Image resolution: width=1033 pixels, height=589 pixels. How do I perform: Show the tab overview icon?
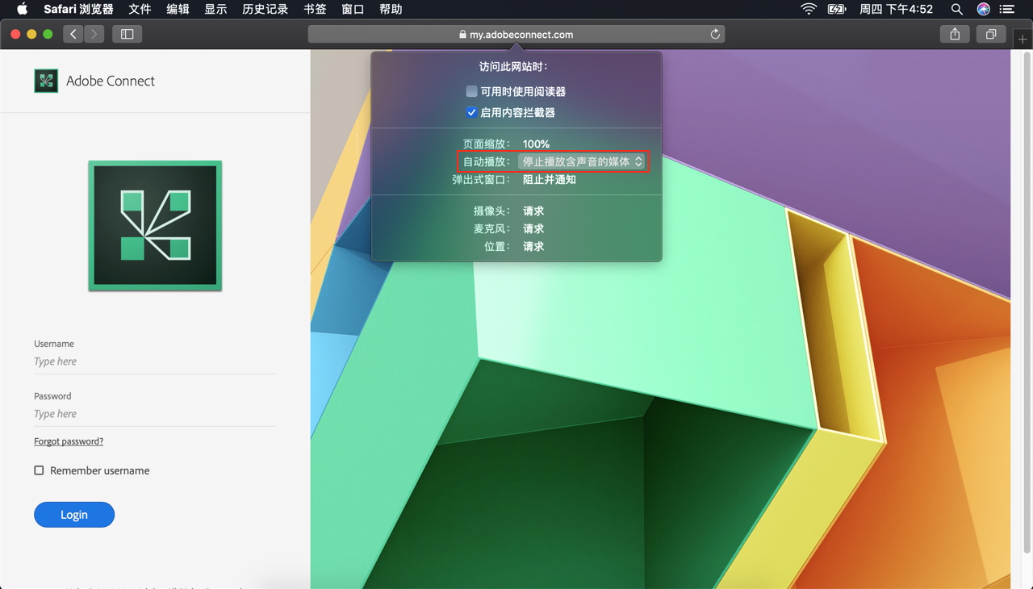coord(991,34)
